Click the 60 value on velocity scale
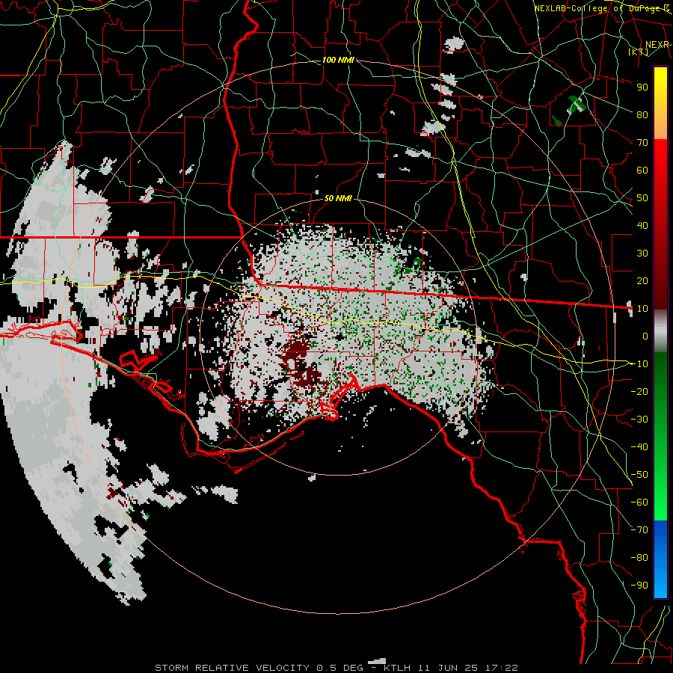673x673 pixels. [642, 170]
